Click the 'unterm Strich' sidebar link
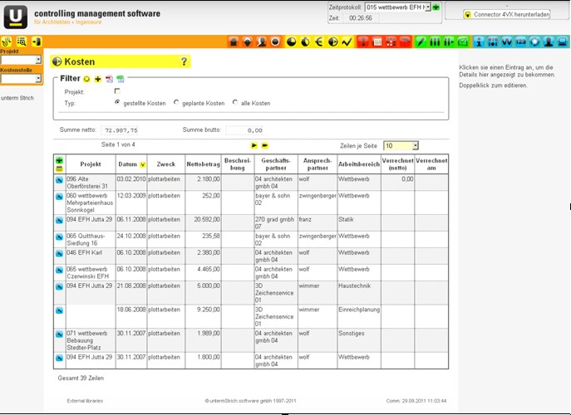Image resolution: width=571 pixels, height=415 pixels. pyautogui.click(x=17, y=98)
